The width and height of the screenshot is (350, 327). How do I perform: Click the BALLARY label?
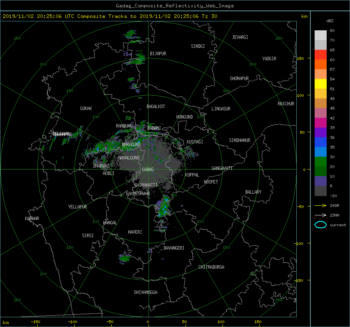point(253,192)
